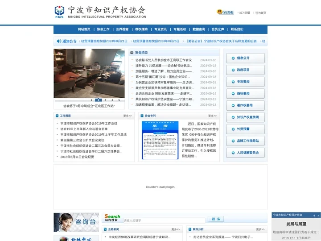Click the 搜索 search button

point(216,219)
